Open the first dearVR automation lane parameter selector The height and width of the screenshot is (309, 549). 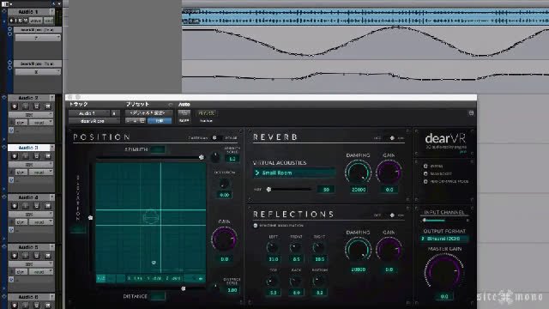(x=38, y=38)
